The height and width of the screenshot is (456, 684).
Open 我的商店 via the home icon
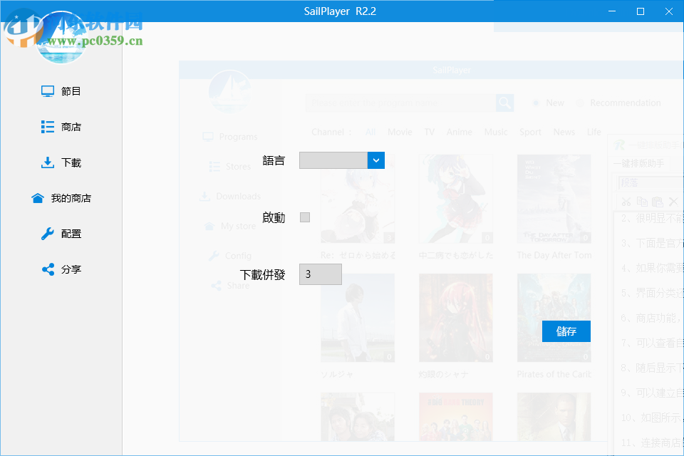pos(39,198)
